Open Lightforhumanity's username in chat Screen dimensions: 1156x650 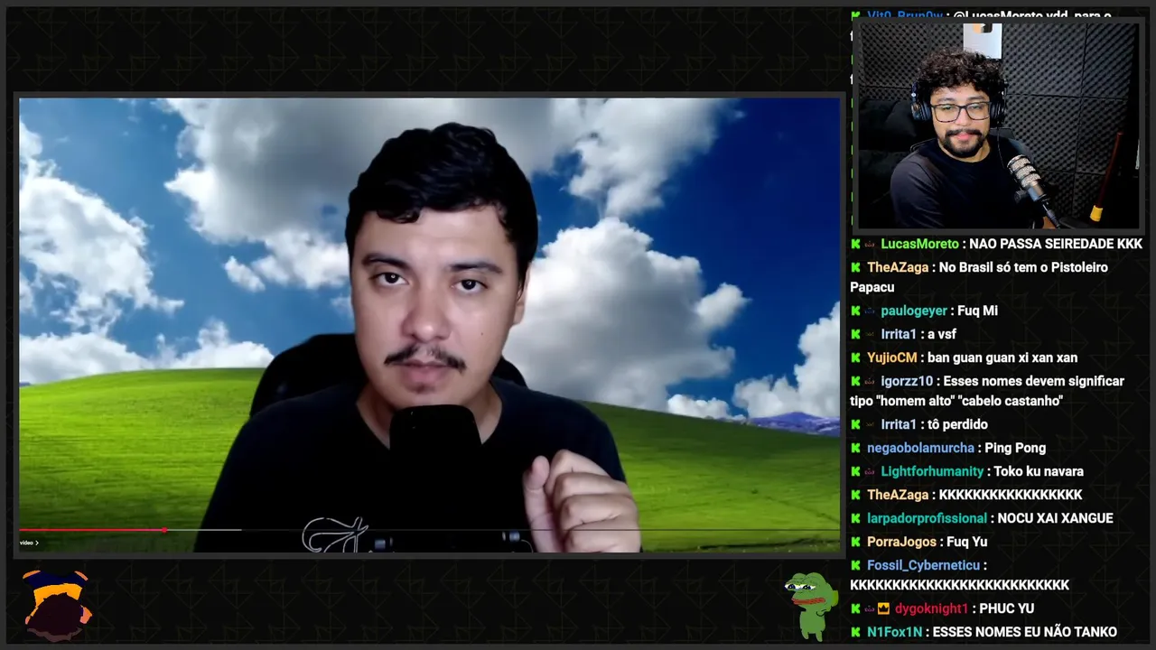tap(932, 471)
